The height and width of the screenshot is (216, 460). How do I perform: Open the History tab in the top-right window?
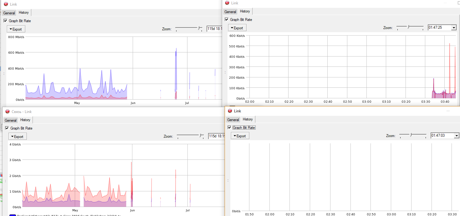tap(245, 11)
